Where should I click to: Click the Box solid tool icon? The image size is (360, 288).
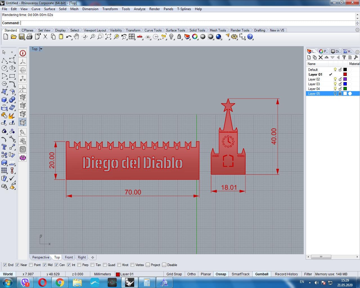click(x=4, y=100)
